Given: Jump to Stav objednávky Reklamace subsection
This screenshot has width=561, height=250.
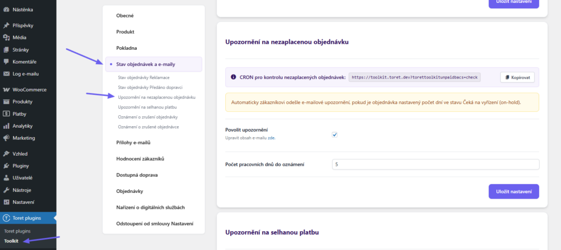Looking at the screenshot, I should click(144, 77).
